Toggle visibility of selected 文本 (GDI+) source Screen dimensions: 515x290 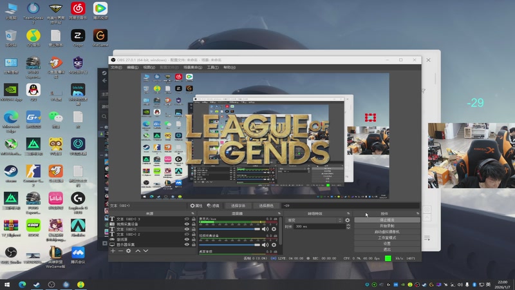(x=187, y=229)
